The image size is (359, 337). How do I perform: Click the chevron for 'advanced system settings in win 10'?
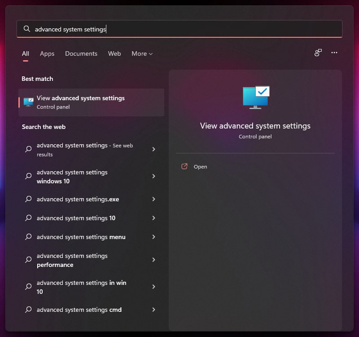[153, 287]
